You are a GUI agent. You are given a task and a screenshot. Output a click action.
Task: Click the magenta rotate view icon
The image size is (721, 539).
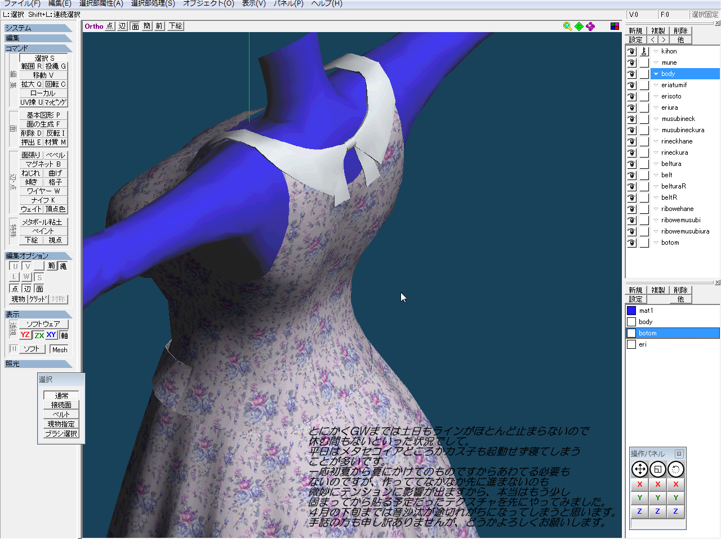coord(590,26)
